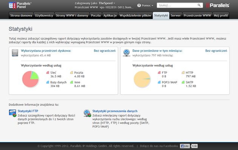Click the blue Bazy danych legend swatch
This screenshot has height=150, width=238.
(x=48, y=82)
